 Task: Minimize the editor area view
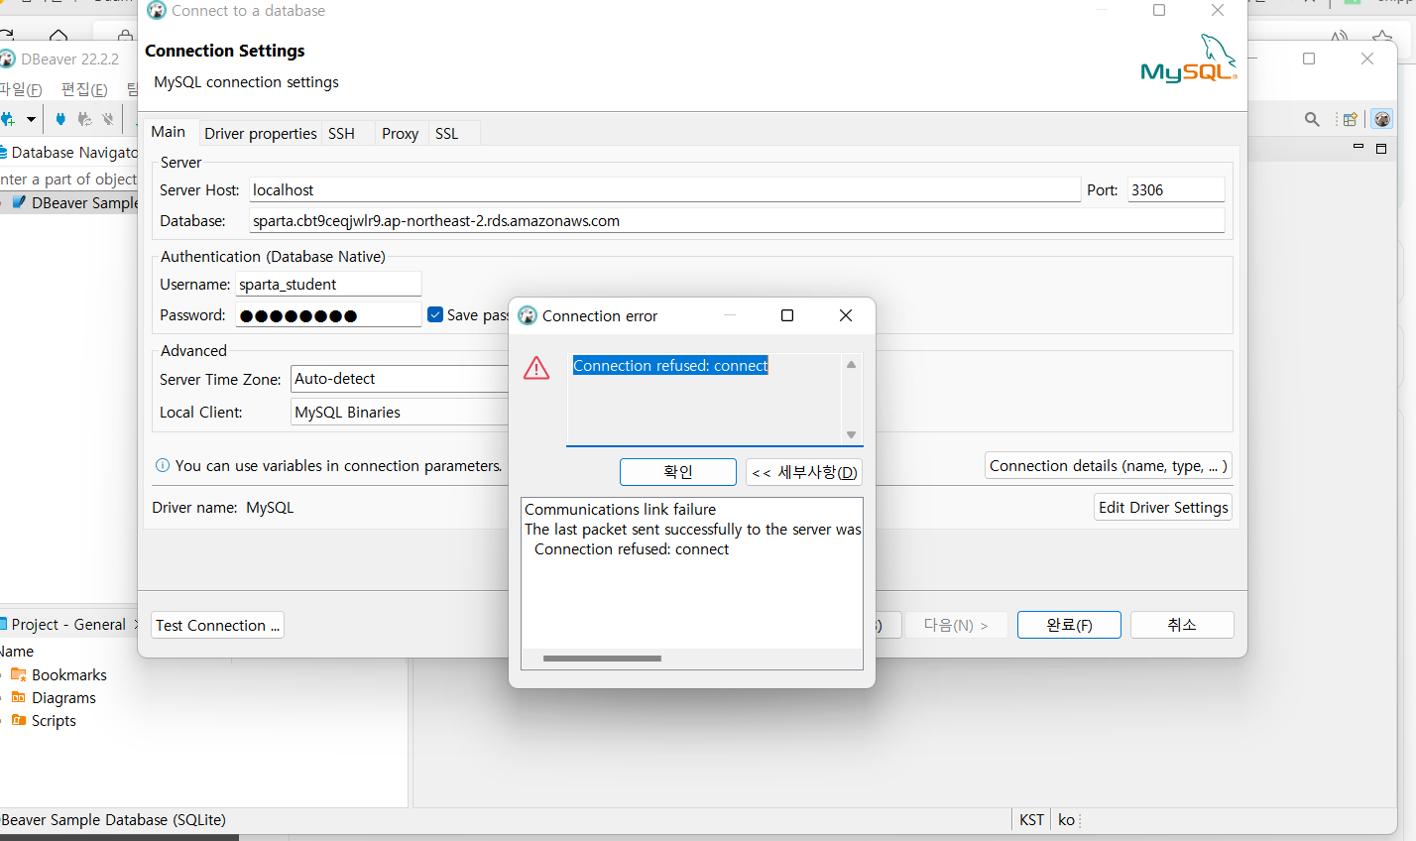(1358, 147)
